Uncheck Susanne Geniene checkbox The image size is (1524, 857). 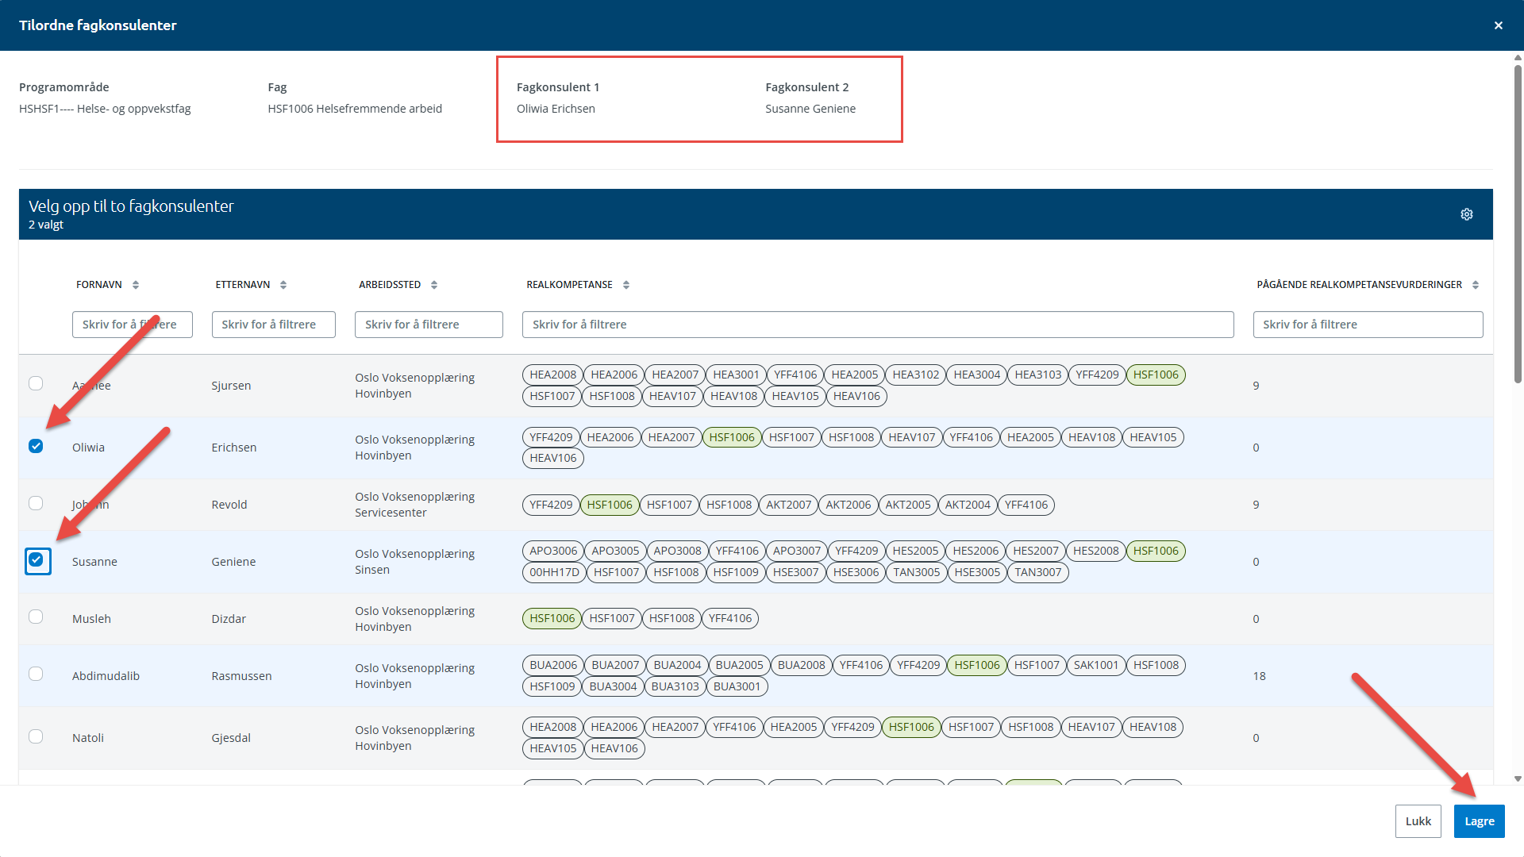click(36, 560)
